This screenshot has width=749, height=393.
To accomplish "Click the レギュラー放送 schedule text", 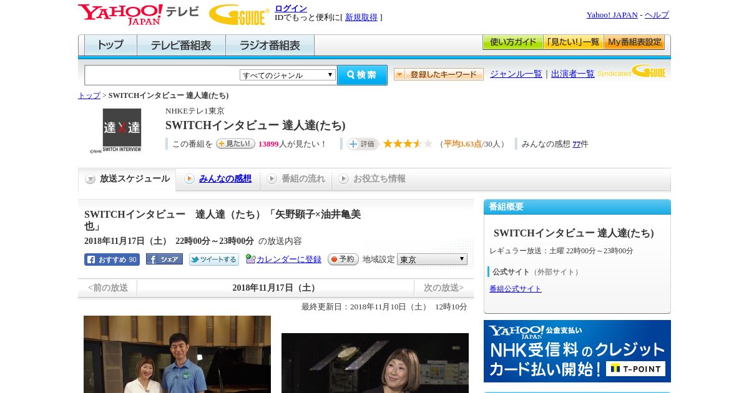I will coord(561,251).
